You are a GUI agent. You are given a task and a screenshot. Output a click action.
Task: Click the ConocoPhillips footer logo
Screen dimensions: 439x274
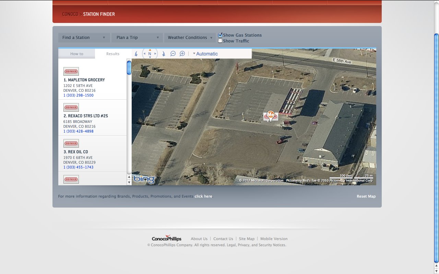point(166,238)
